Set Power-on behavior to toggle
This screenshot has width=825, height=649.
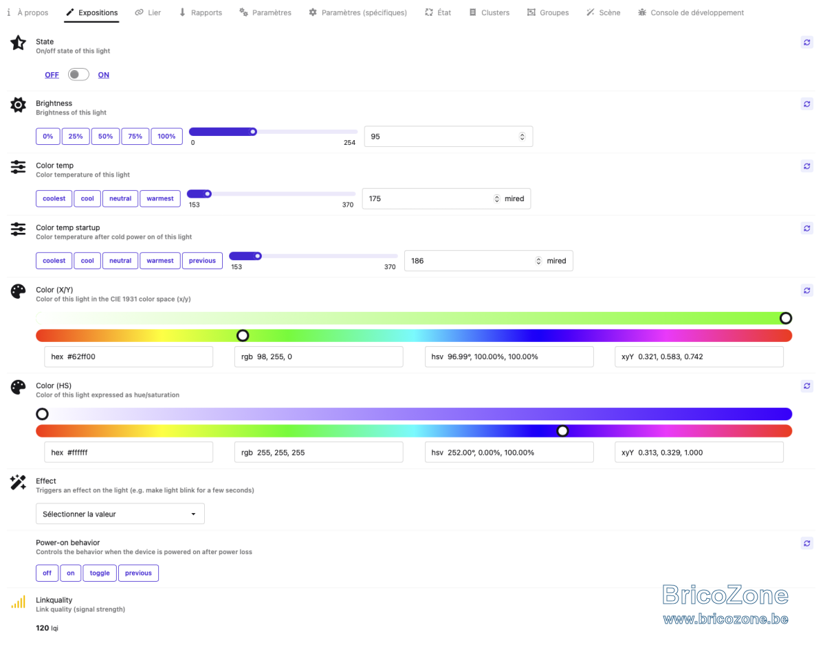coord(100,573)
